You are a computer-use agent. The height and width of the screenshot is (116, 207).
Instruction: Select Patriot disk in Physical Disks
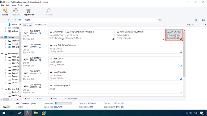pyautogui.click(x=15, y=92)
